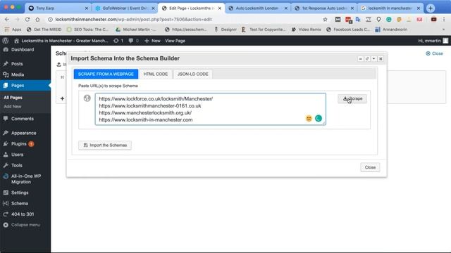The height and width of the screenshot is (253, 451).
Task: Open the Apps bookmarks shortcut
Action: pos(13,30)
